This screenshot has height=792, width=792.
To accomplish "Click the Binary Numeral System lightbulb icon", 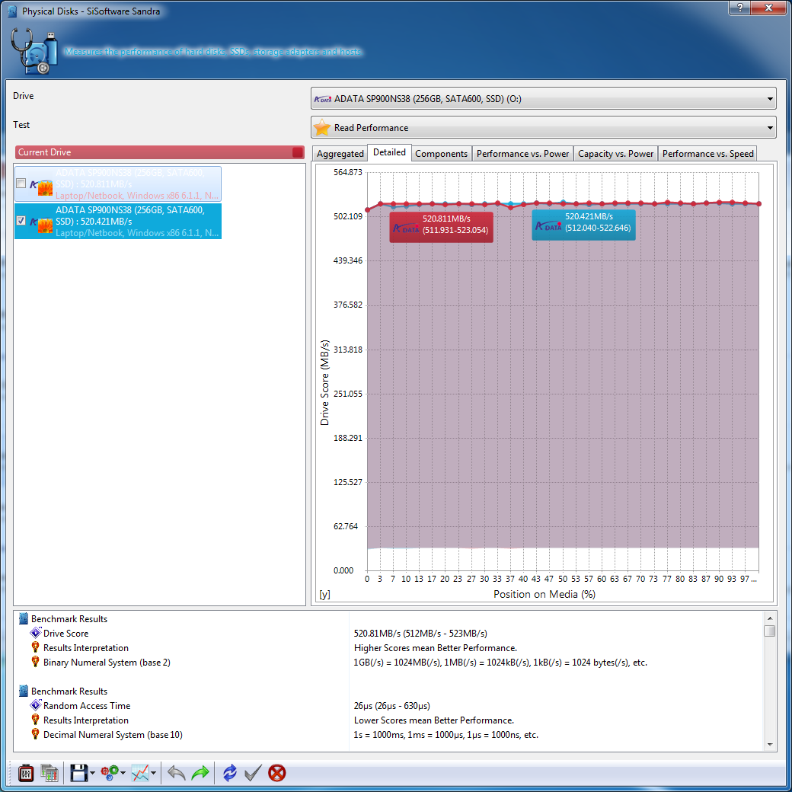I will (35, 662).
